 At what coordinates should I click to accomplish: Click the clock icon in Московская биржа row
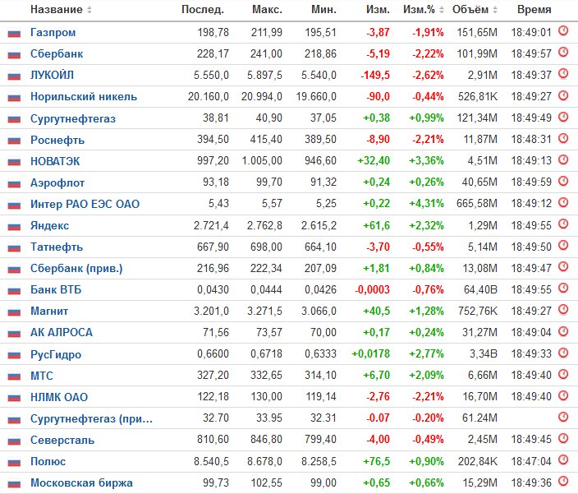[563, 481]
